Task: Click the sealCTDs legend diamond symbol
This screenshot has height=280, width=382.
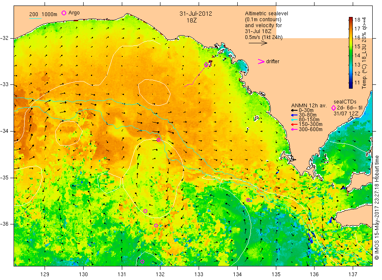Action: coord(334,108)
